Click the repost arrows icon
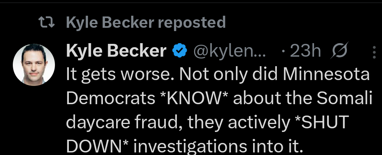382x155 pixels. coord(47,23)
